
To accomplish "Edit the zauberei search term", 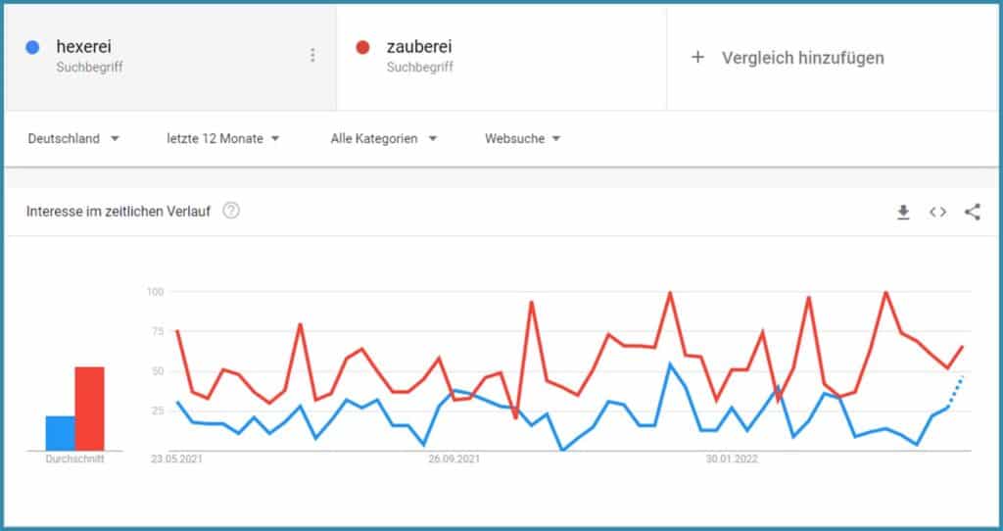I will pos(419,47).
